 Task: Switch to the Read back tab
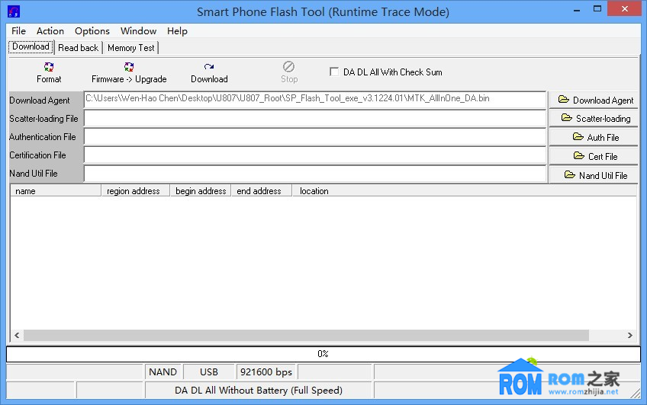click(78, 48)
